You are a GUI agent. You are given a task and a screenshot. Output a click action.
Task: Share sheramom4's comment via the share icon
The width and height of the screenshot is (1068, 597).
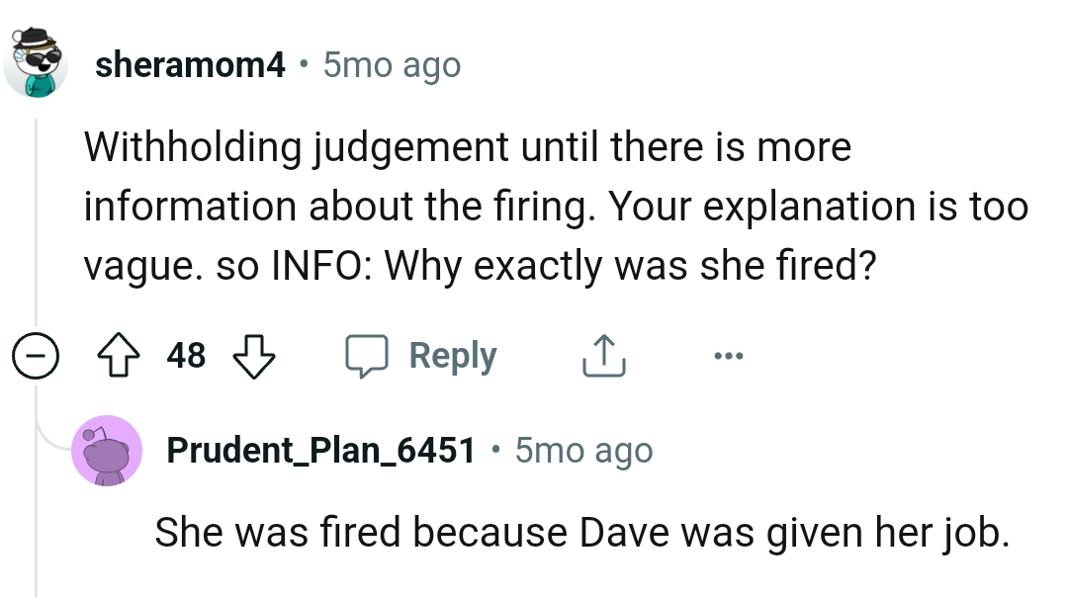click(602, 355)
